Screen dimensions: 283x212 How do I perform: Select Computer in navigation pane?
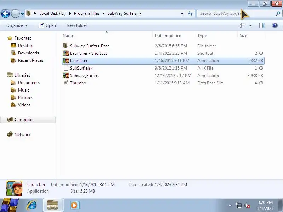[x=28, y=119]
